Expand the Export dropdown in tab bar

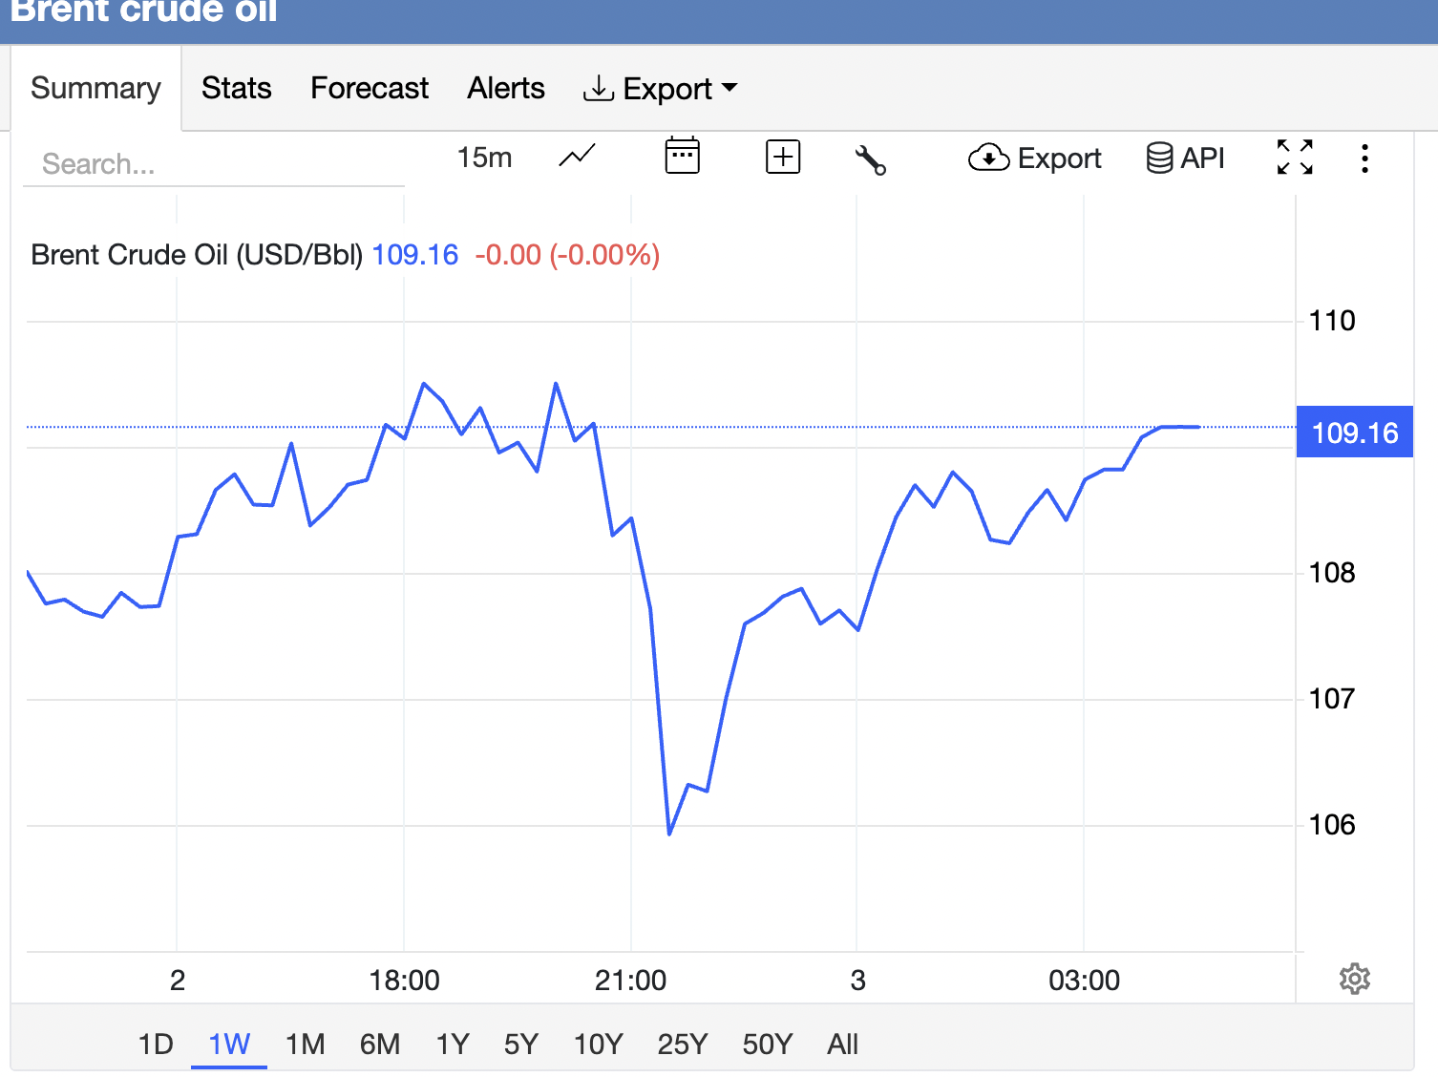[x=661, y=89]
